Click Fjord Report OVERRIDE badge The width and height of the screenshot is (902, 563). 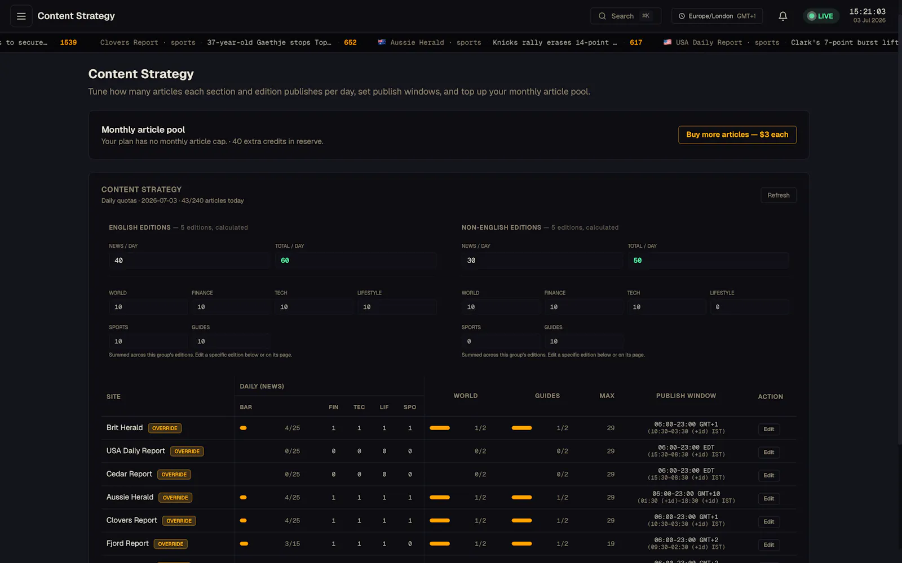170,544
